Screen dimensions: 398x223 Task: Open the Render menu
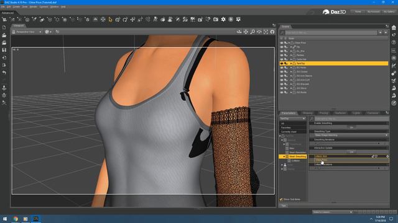(x=33, y=7)
